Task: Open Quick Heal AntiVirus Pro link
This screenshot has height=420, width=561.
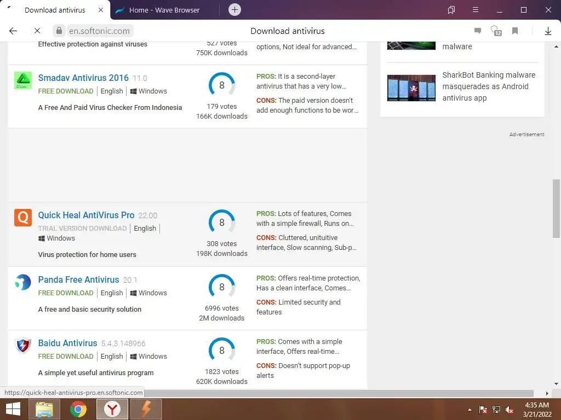Action: [86, 215]
